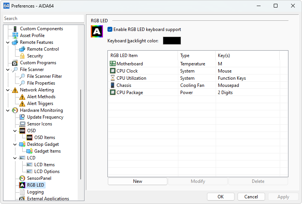Click the OSD Items icon
This screenshot has width=302, height=204.
point(29,138)
